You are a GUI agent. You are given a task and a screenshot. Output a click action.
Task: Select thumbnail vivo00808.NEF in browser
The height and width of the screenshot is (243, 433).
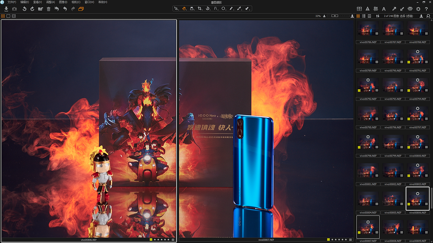tap(393, 226)
